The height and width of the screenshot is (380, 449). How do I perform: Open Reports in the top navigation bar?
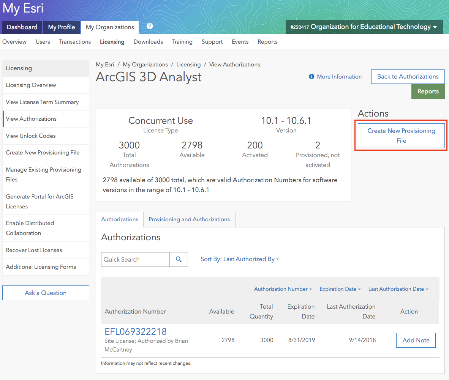267,42
